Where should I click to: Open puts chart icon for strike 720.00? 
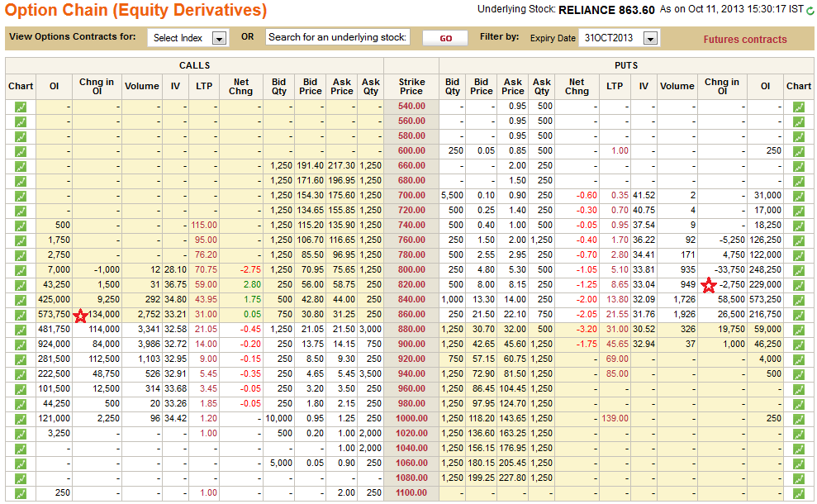[798, 211]
